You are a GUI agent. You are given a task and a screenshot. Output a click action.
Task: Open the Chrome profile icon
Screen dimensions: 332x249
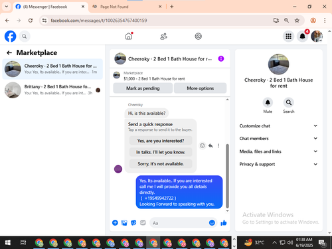(x=313, y=21)
